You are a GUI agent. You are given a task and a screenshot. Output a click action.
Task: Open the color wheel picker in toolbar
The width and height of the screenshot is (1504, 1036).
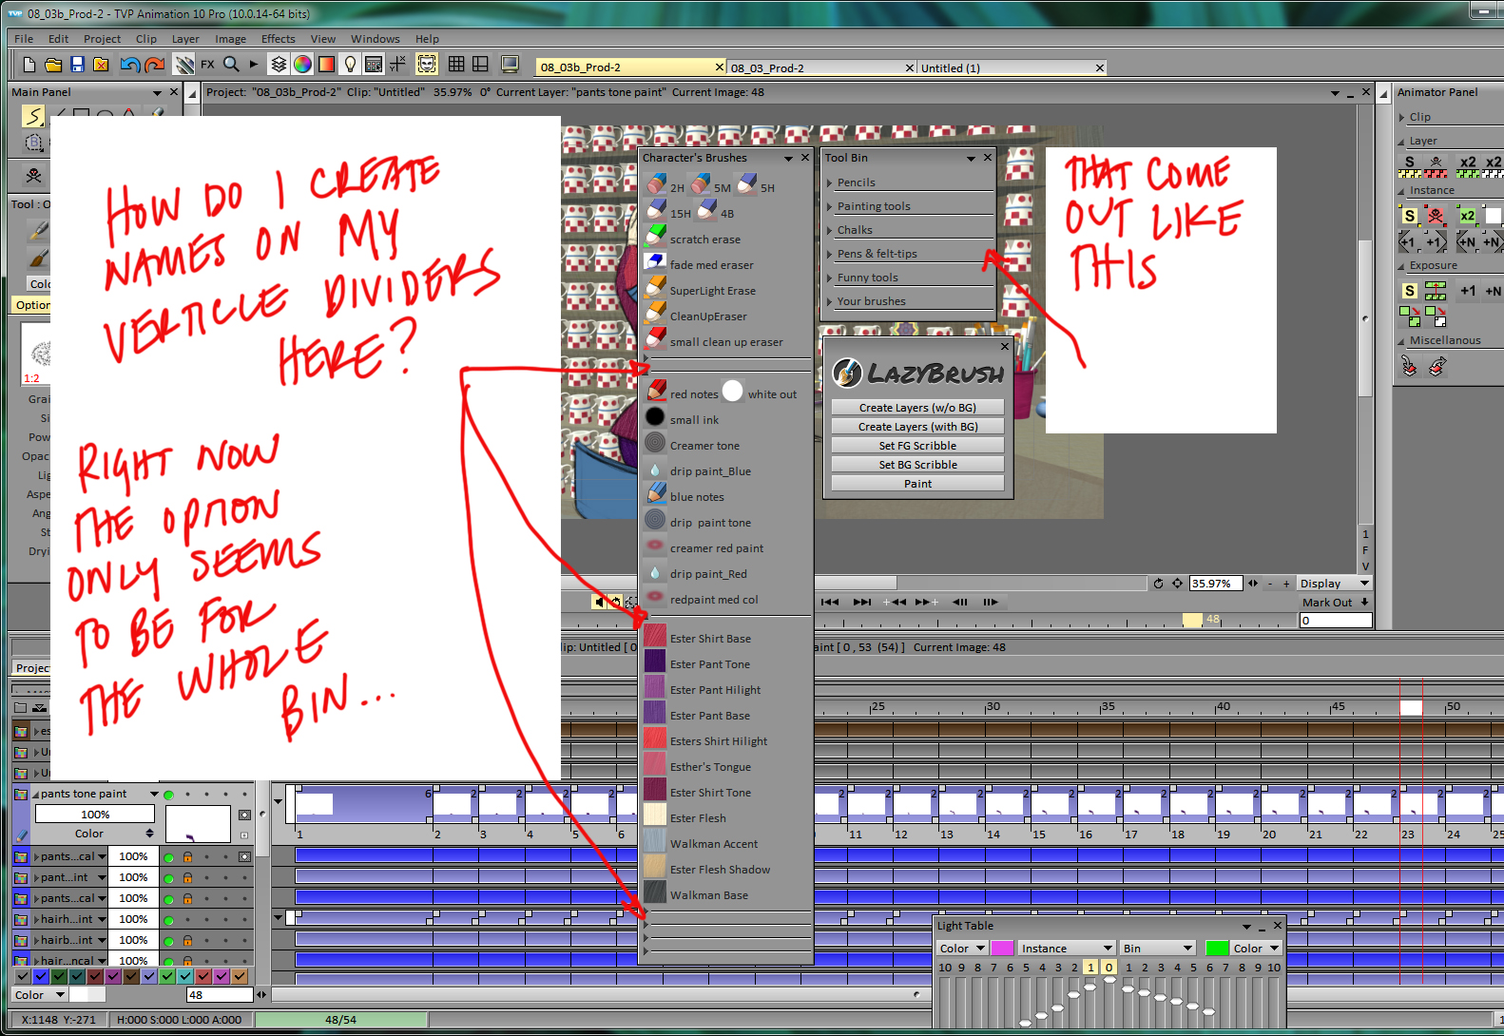pos(302,65)
